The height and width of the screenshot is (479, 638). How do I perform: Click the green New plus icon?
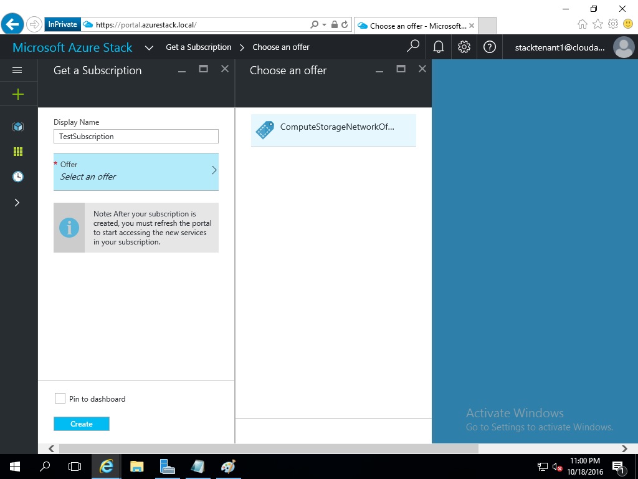[18, 95]
